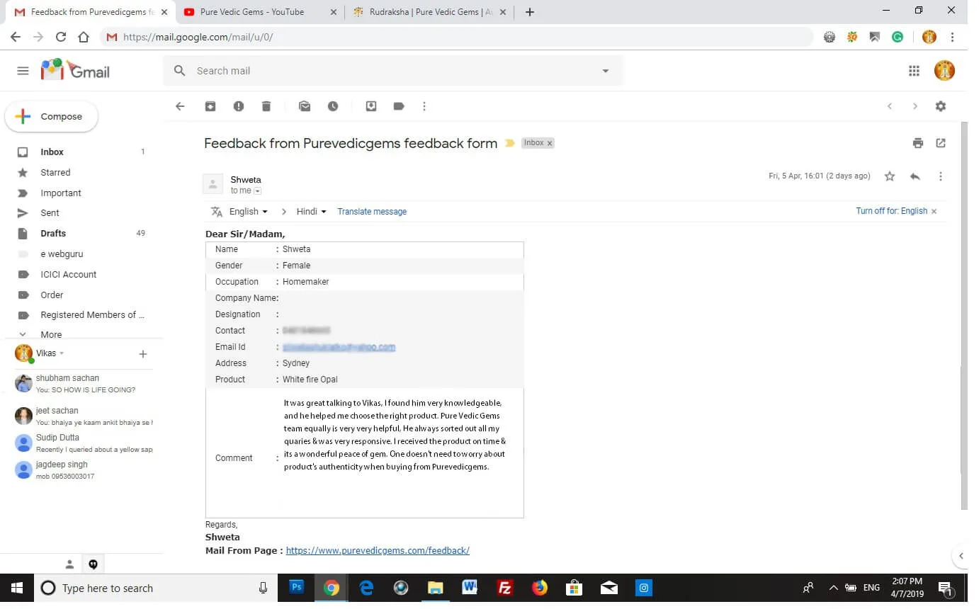Expand recipient details under Shweta
979x609 pixels.
tap(258, 191)
